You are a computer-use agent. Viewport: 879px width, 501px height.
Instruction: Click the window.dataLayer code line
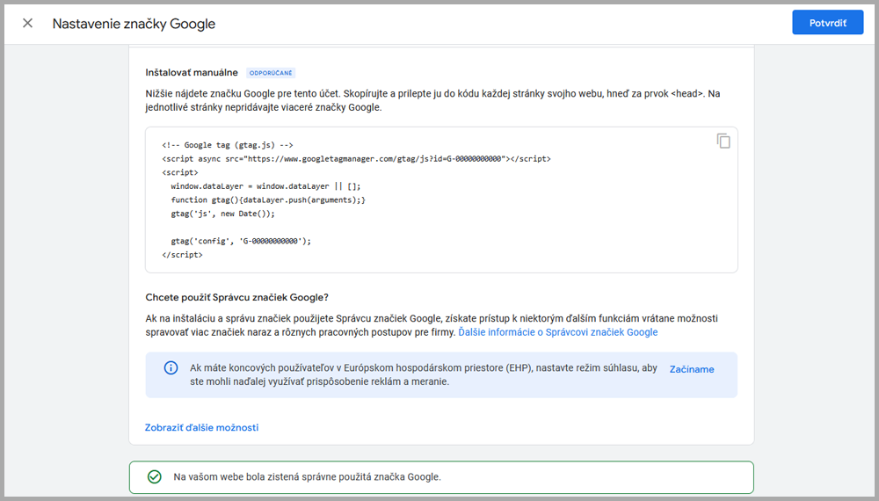click(x=265, y=186)
